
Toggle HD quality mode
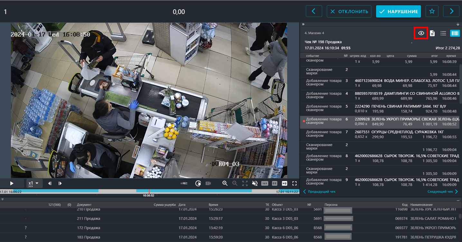pos(285,183)
